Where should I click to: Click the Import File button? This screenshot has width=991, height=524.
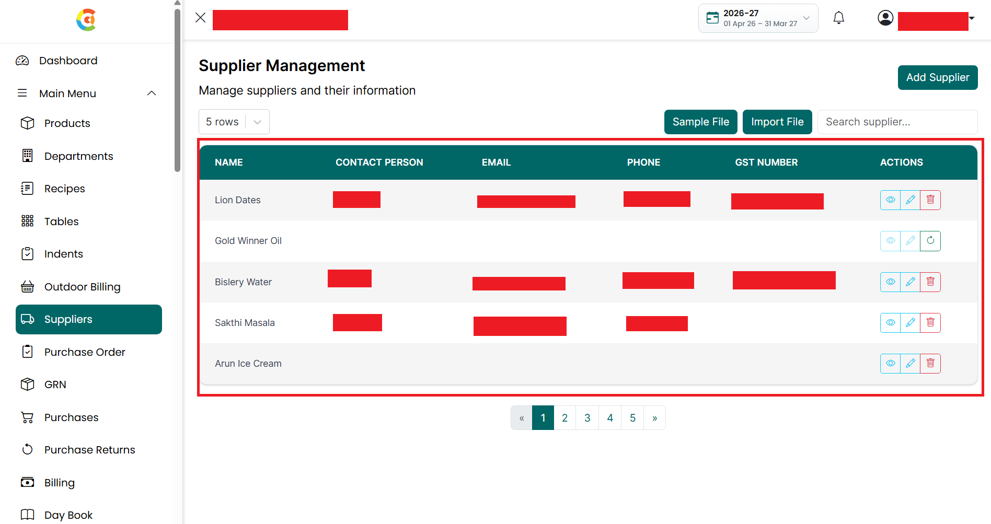pos(777,122)
